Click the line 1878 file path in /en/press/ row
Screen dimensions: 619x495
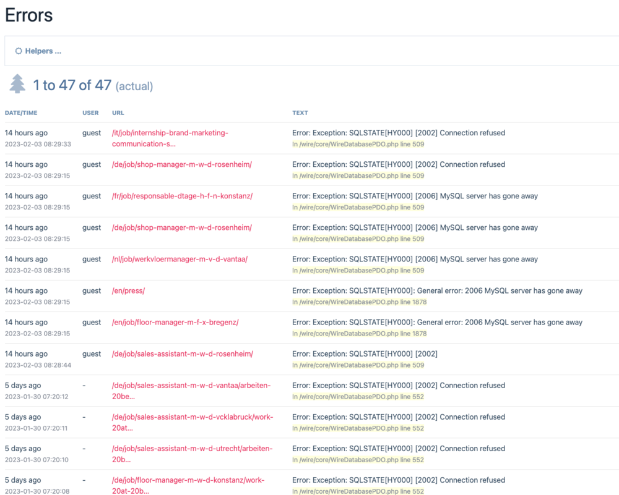(x=359, y=302)
